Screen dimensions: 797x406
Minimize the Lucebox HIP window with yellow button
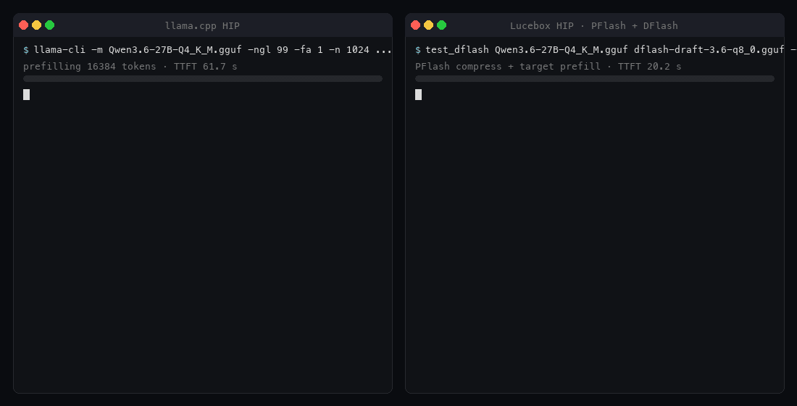pos(428,25)
